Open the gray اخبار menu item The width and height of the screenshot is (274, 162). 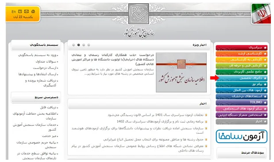click(x=242, y=121)
